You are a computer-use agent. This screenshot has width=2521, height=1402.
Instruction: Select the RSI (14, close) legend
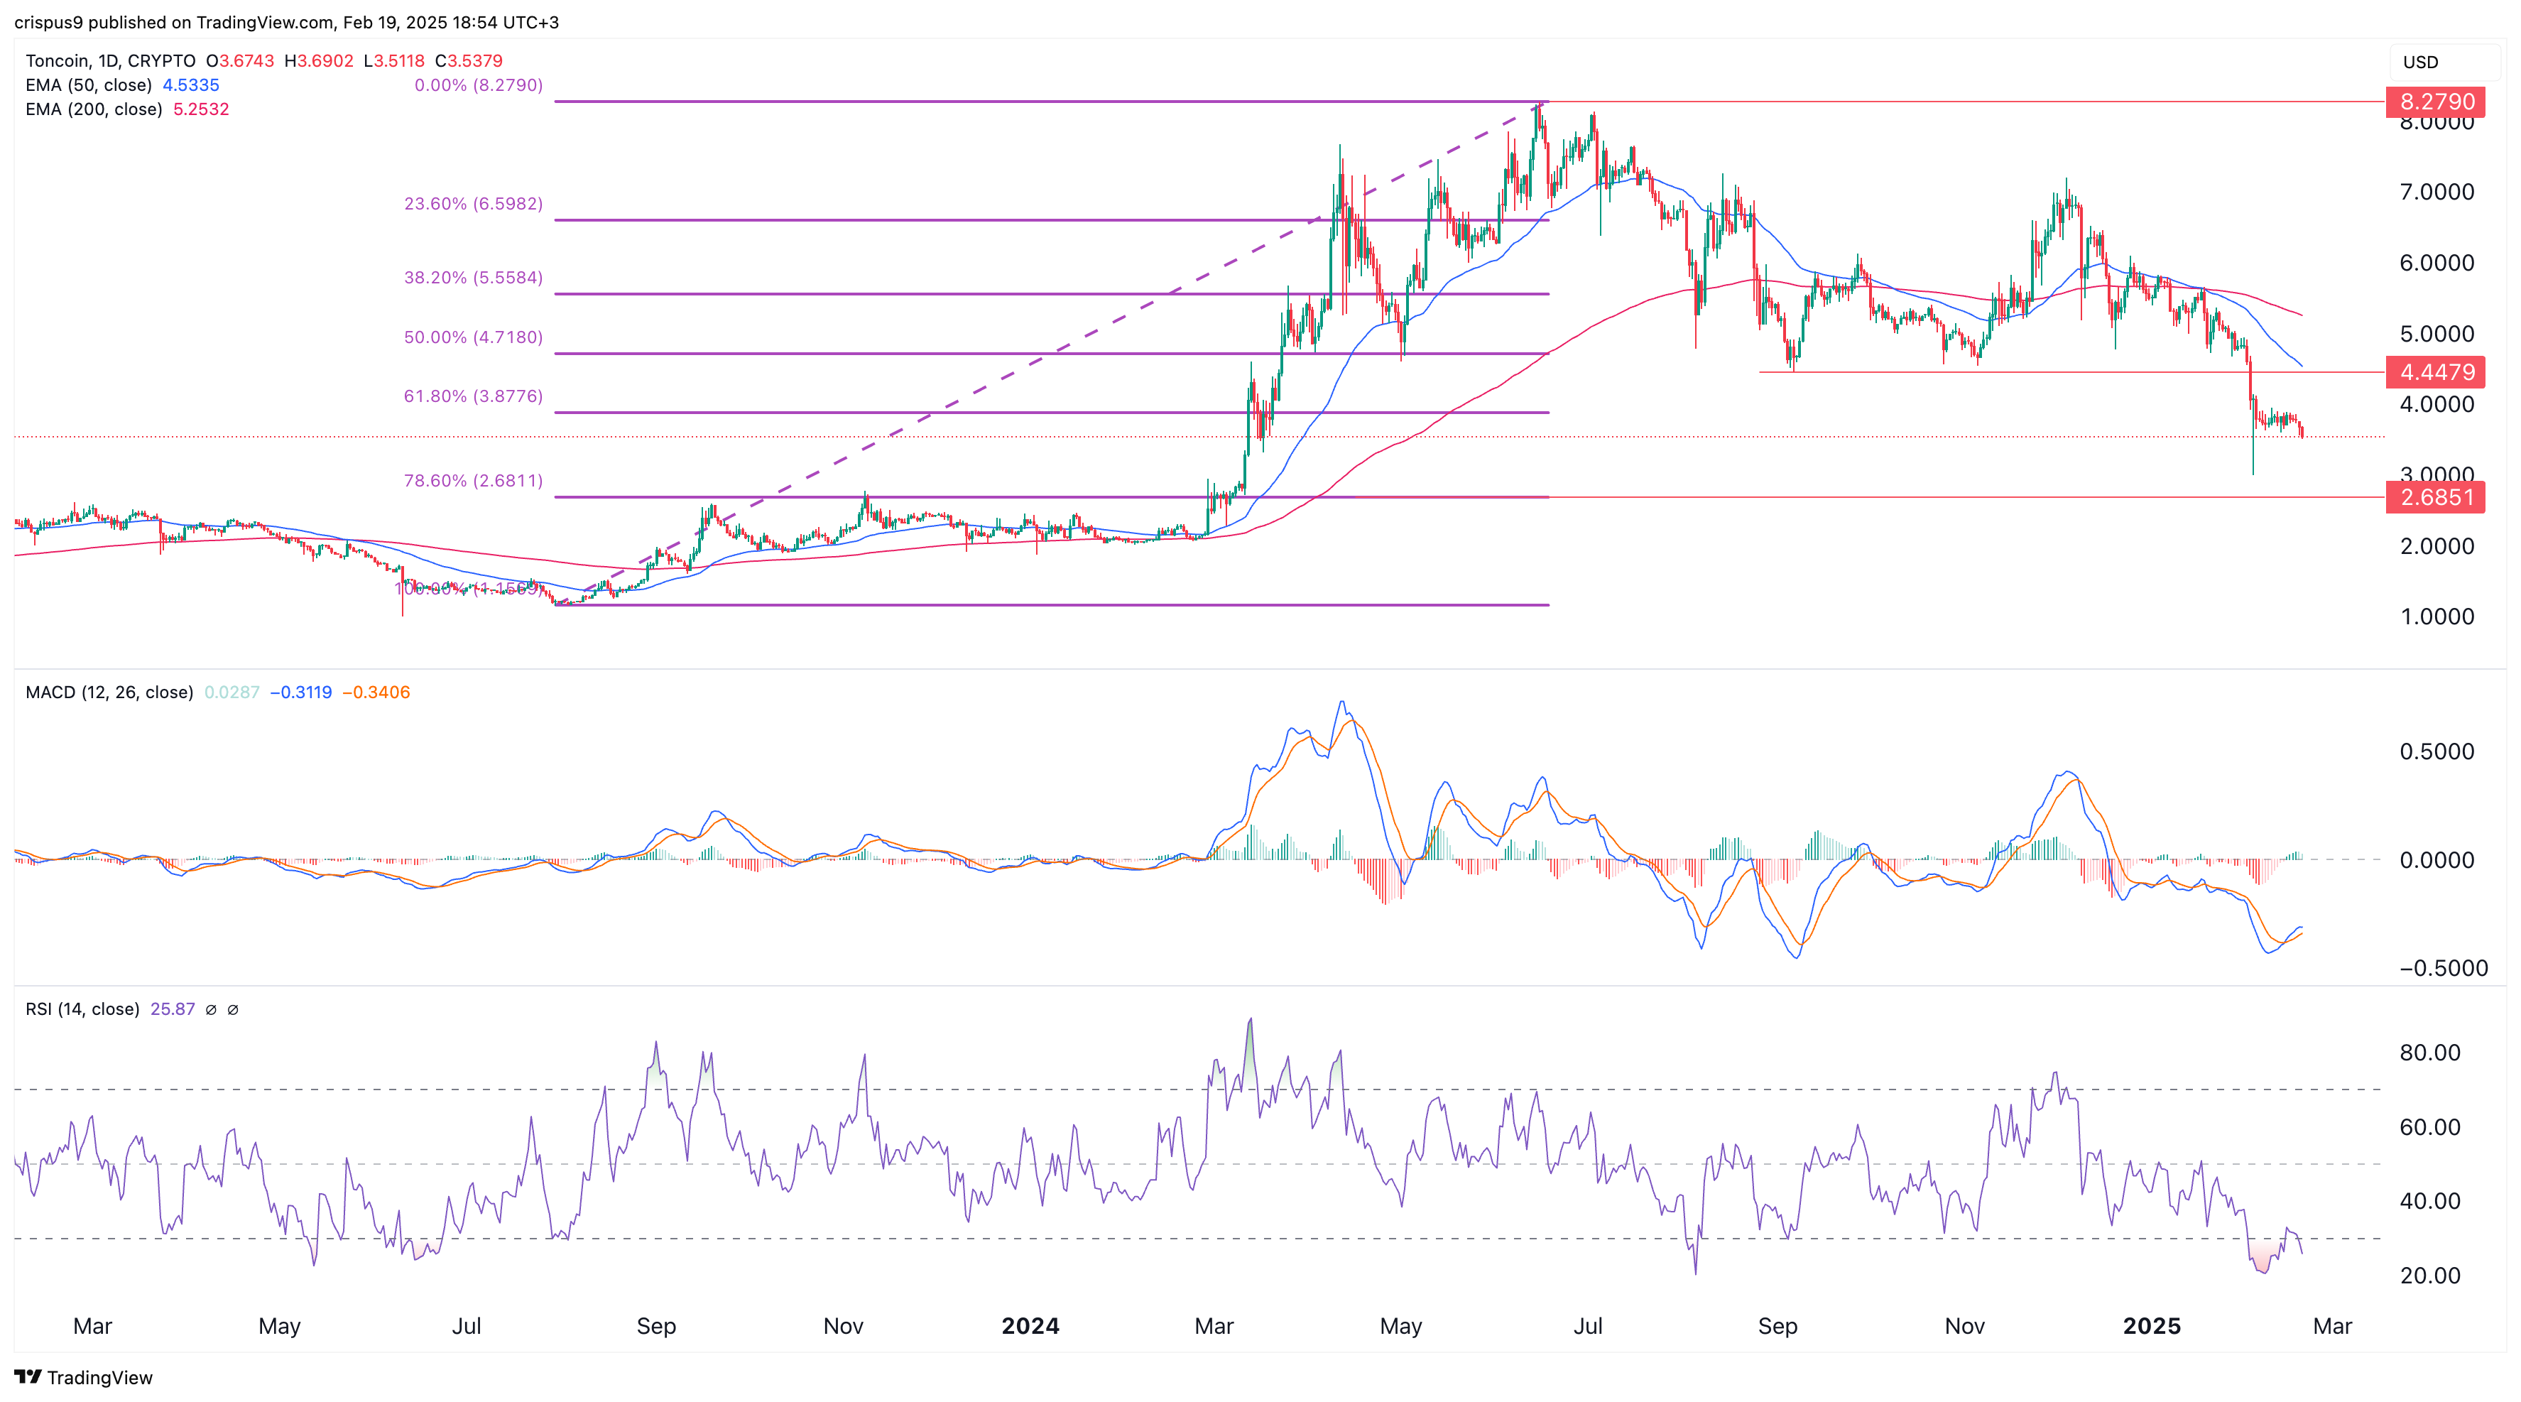[x=82, y=1009]
